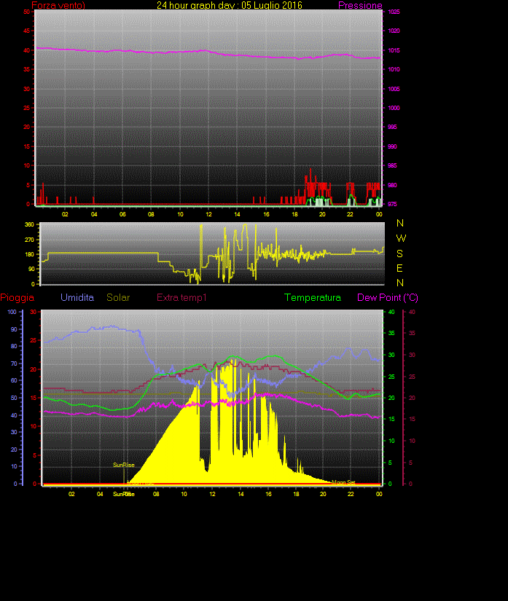
Task: Click the 100 humidity axis value
Action: click(x=12, y=312)
